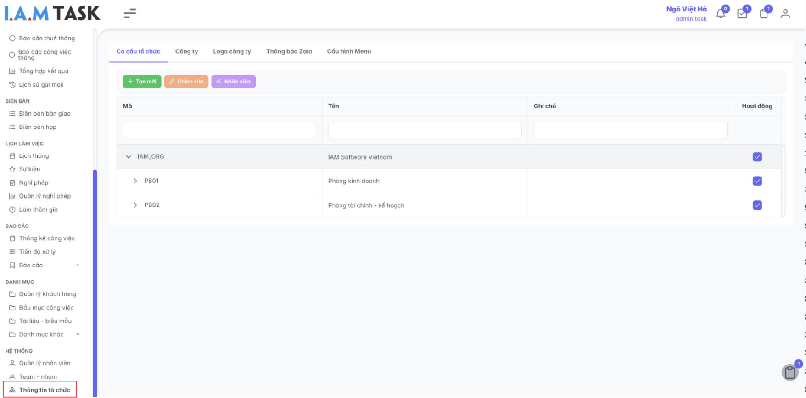
Task: Open the header clipboard icon with badge
Action: (x=764, y=14)
